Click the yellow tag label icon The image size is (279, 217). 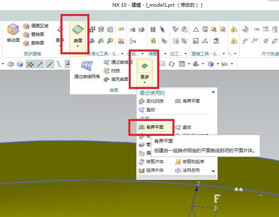coord(121,29)
